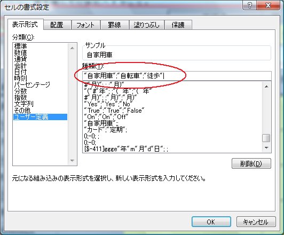Close the セルの書式設定 dialog
The height and width of the screenshot is (235, 284).
click(268, 5)
